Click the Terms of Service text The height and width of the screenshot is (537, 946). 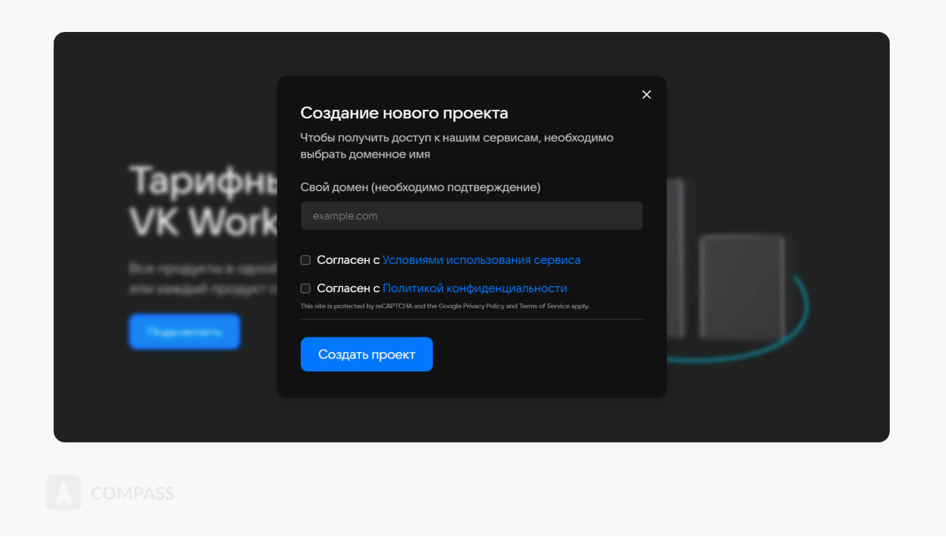(540, 306)
